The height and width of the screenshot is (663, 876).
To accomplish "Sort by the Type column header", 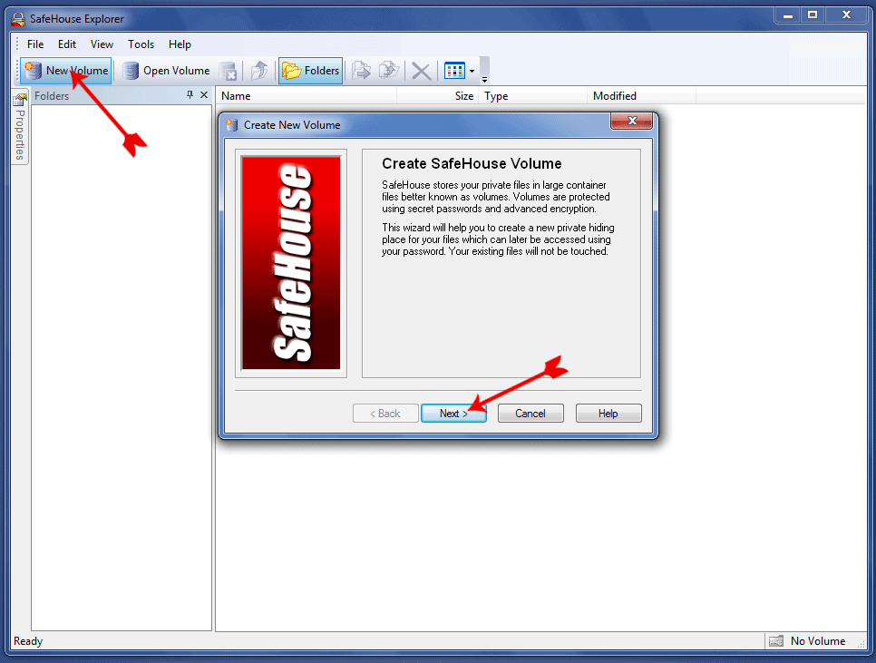I will [533, 96].
